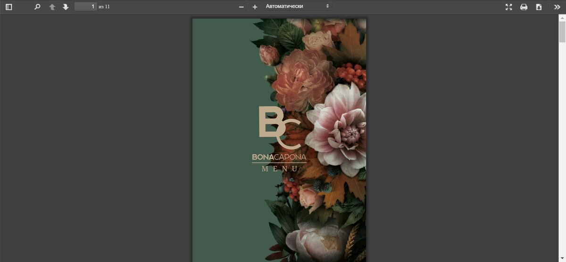Open the Автоматически zoom dropdown
Viewport: 566px width, 262px height.
[298, 7]
